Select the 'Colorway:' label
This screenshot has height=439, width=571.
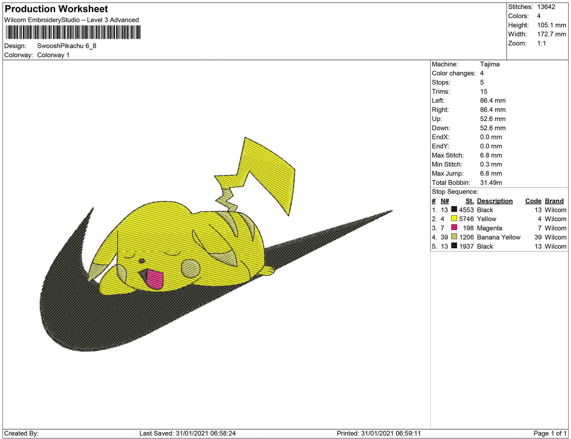[x=19, y=55]
